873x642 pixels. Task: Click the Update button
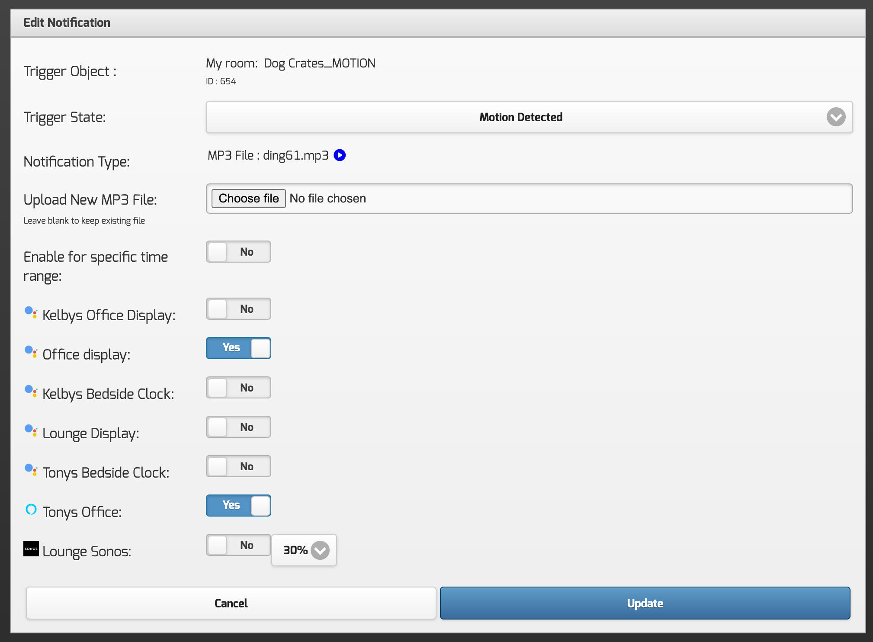[x=645, y=603]
